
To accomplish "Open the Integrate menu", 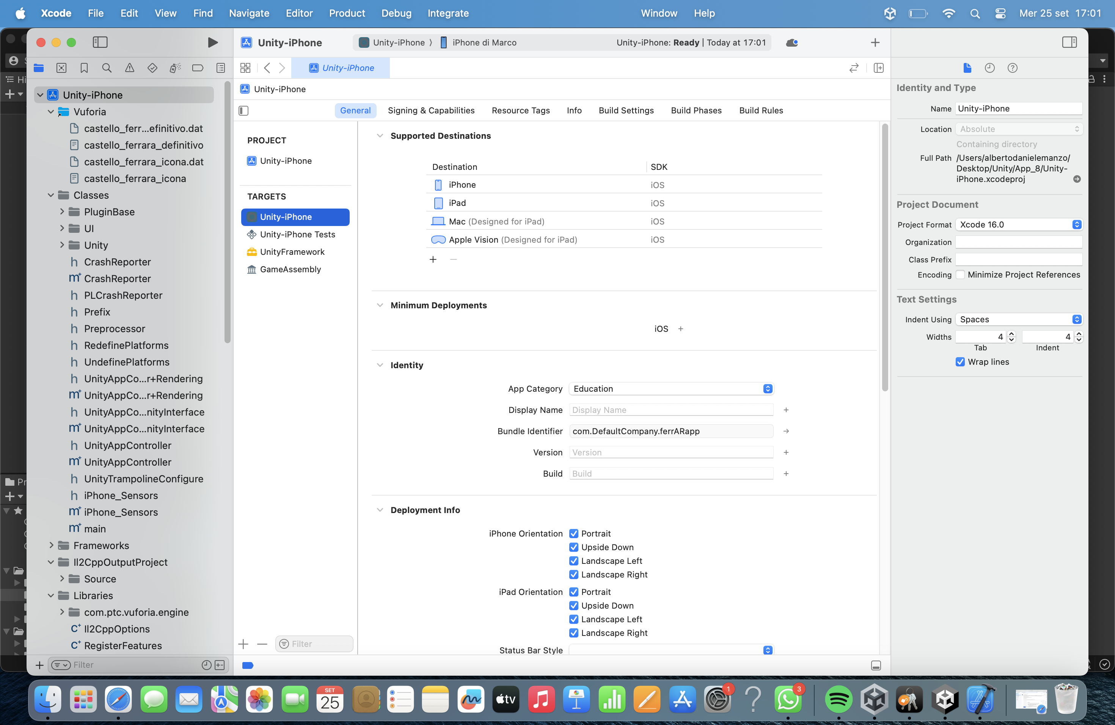I will tap(448, 13).
